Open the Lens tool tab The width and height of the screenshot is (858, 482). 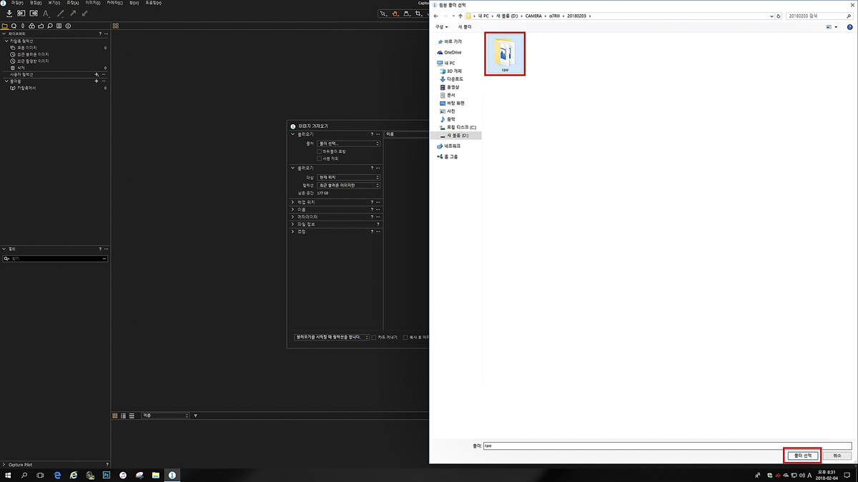[x=24, y=26]
